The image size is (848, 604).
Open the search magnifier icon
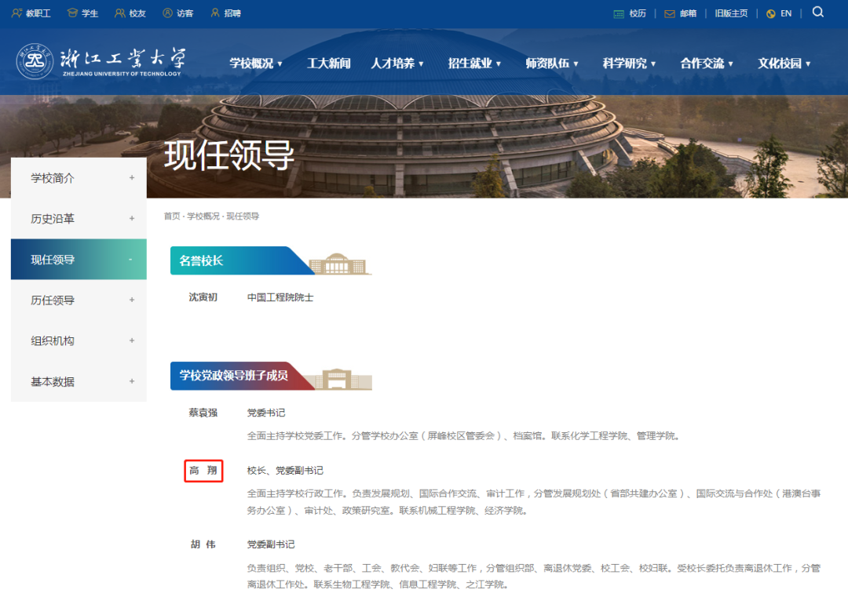point(818,13)
